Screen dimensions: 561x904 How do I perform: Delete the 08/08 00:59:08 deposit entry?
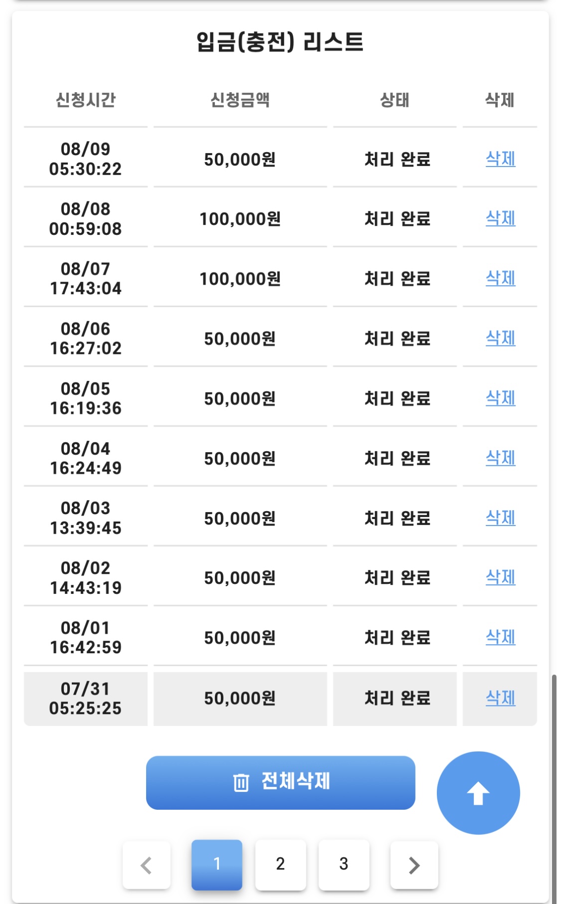tap(500, 218)
